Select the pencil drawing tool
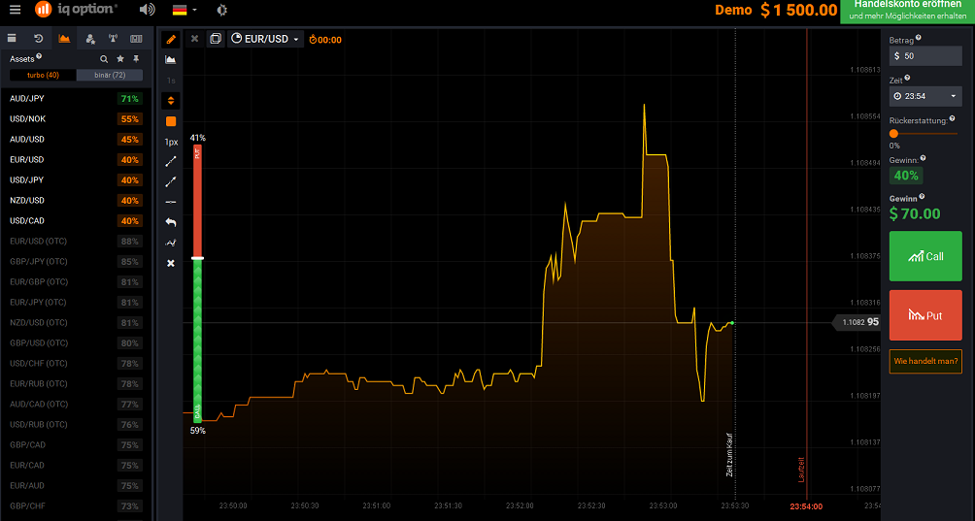The image size is (975, 521). [x=171, y=40]
